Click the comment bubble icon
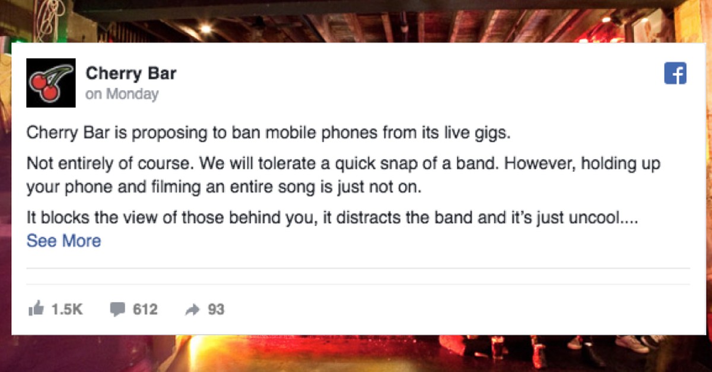Image resolution: width=712 pixels, height=372 pixels. pos(118,309)
